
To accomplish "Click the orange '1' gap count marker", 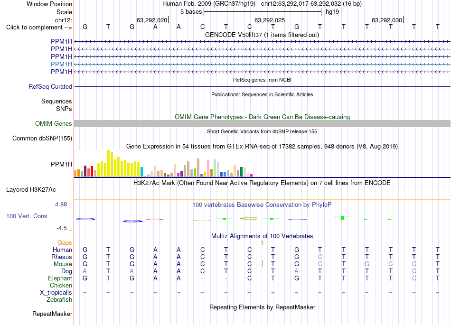I will point(263,243).
